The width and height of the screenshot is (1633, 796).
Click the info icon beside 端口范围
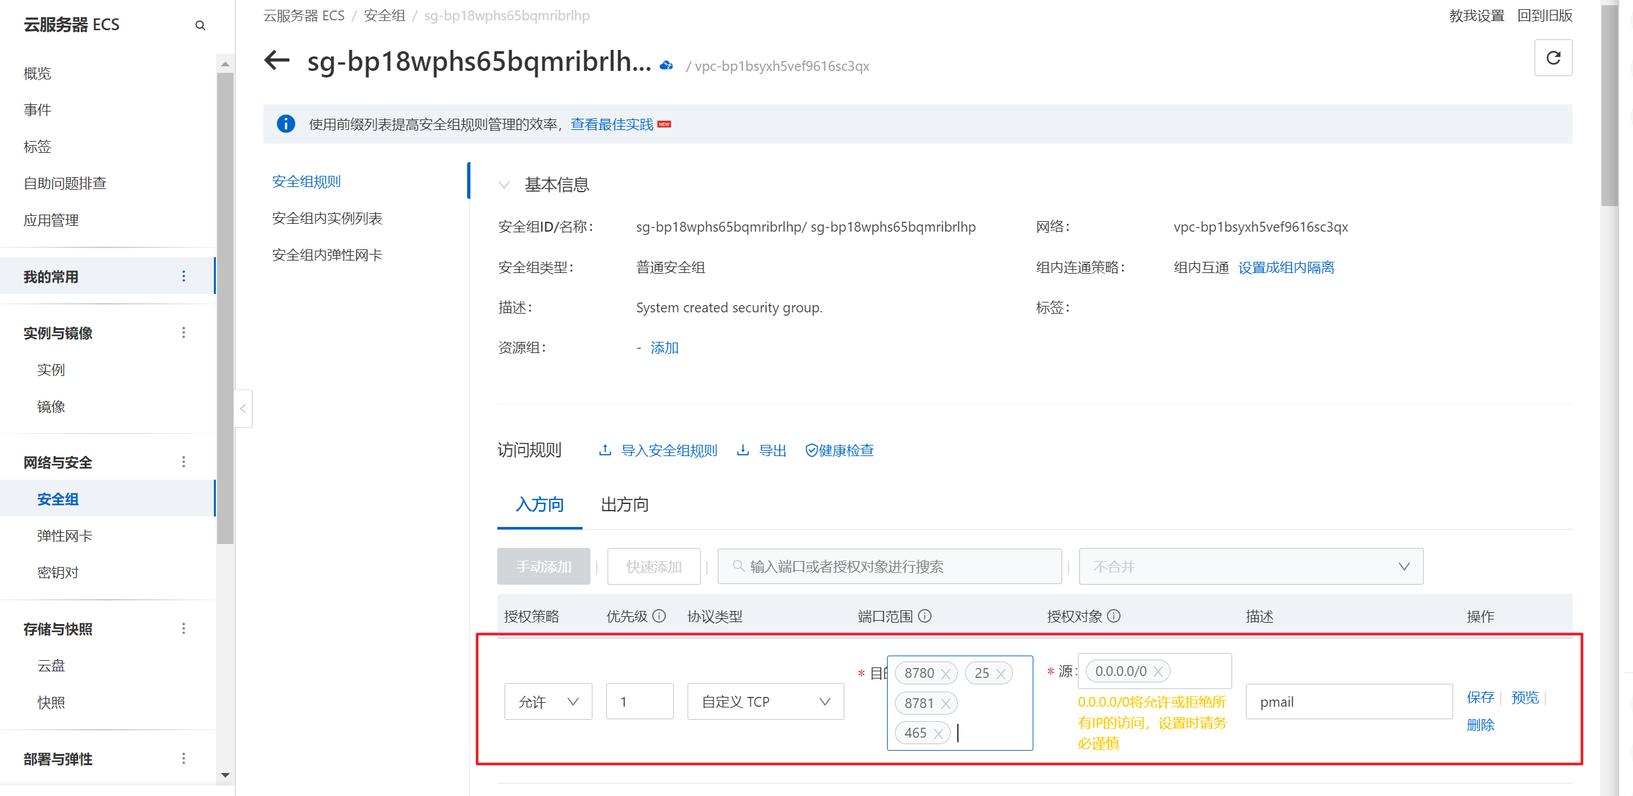tap(924, 616)
